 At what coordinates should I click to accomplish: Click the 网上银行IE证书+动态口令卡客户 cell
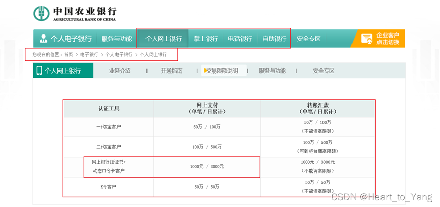(x=108, y=166)
